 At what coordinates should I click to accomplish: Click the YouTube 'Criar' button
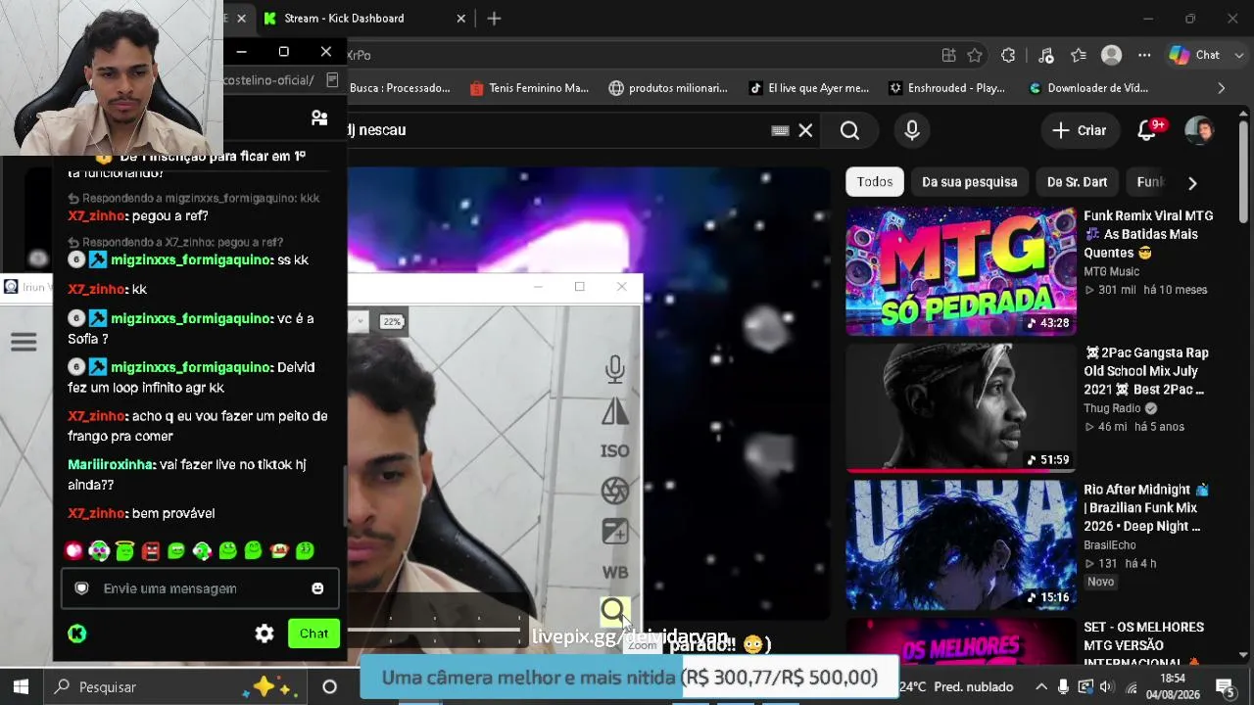pyautogui.click(x=1079, y=130)
